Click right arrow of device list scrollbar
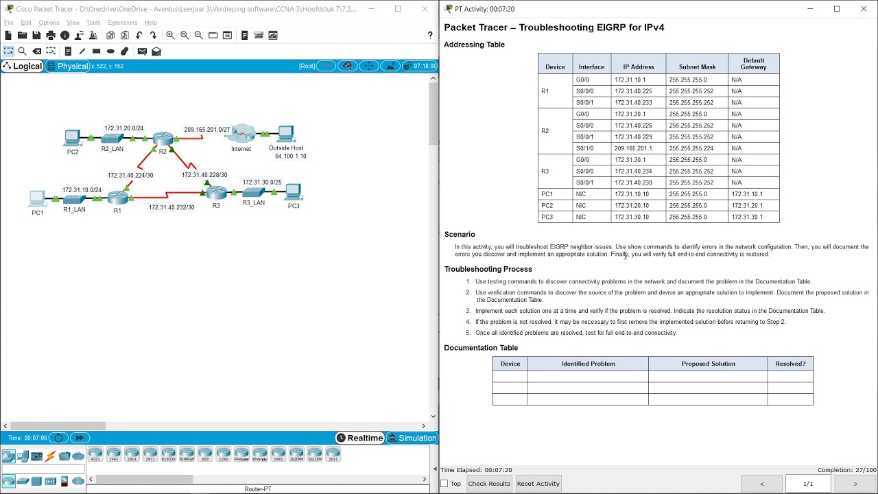Viewport: 878px width, 494px height. (x=425, y=479)
